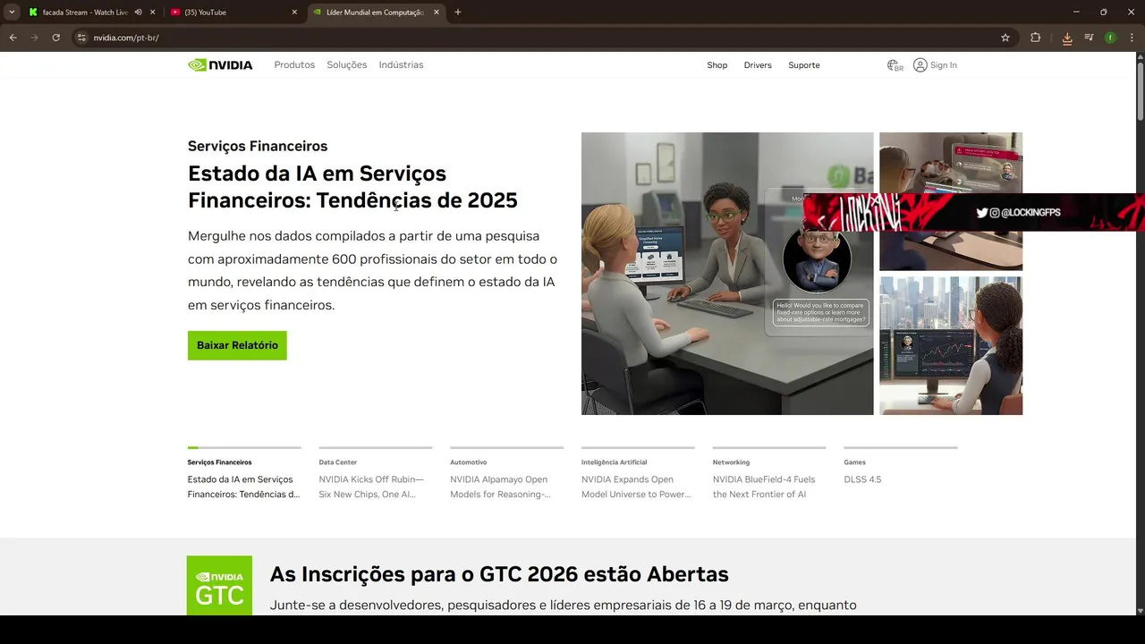Reload the page with the refresh icon
The height and width of the screenshot is (644, 1145).
click(x=55, y=38)
